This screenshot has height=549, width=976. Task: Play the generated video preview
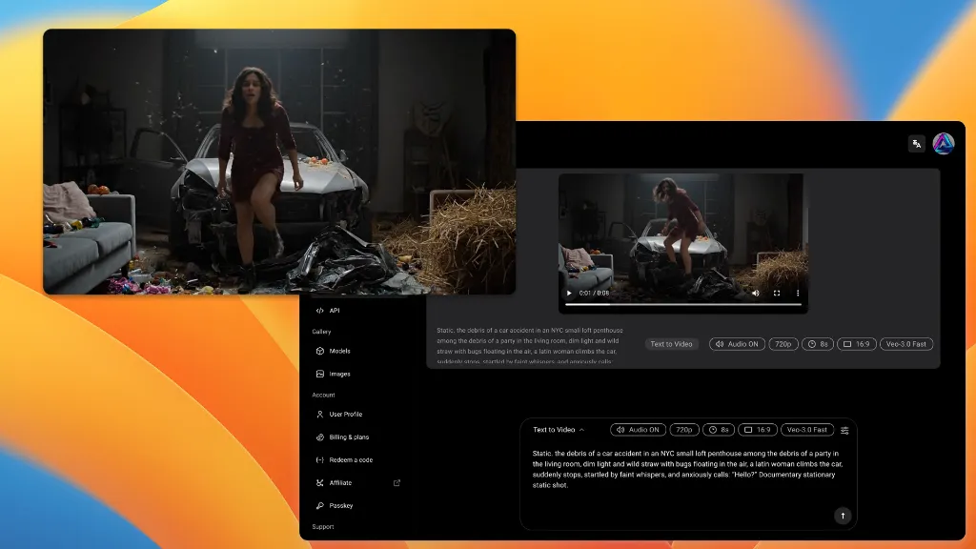(x=570, y=294)
